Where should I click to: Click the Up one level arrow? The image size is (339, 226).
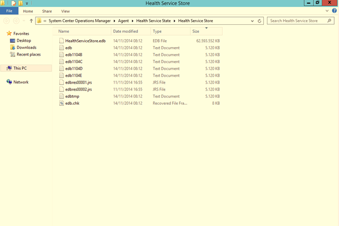[31, 21]
